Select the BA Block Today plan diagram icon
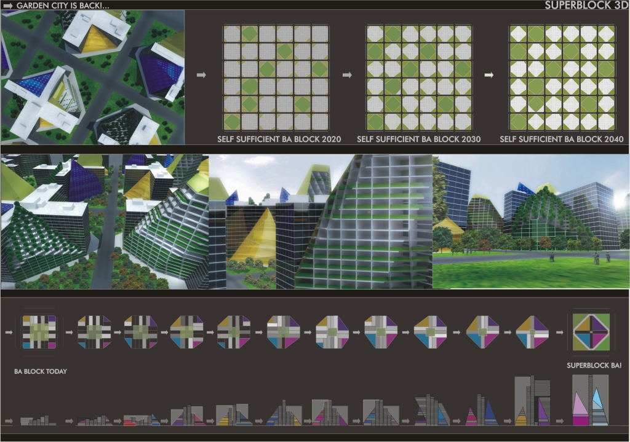630x442 pixels. pos(39,332)
